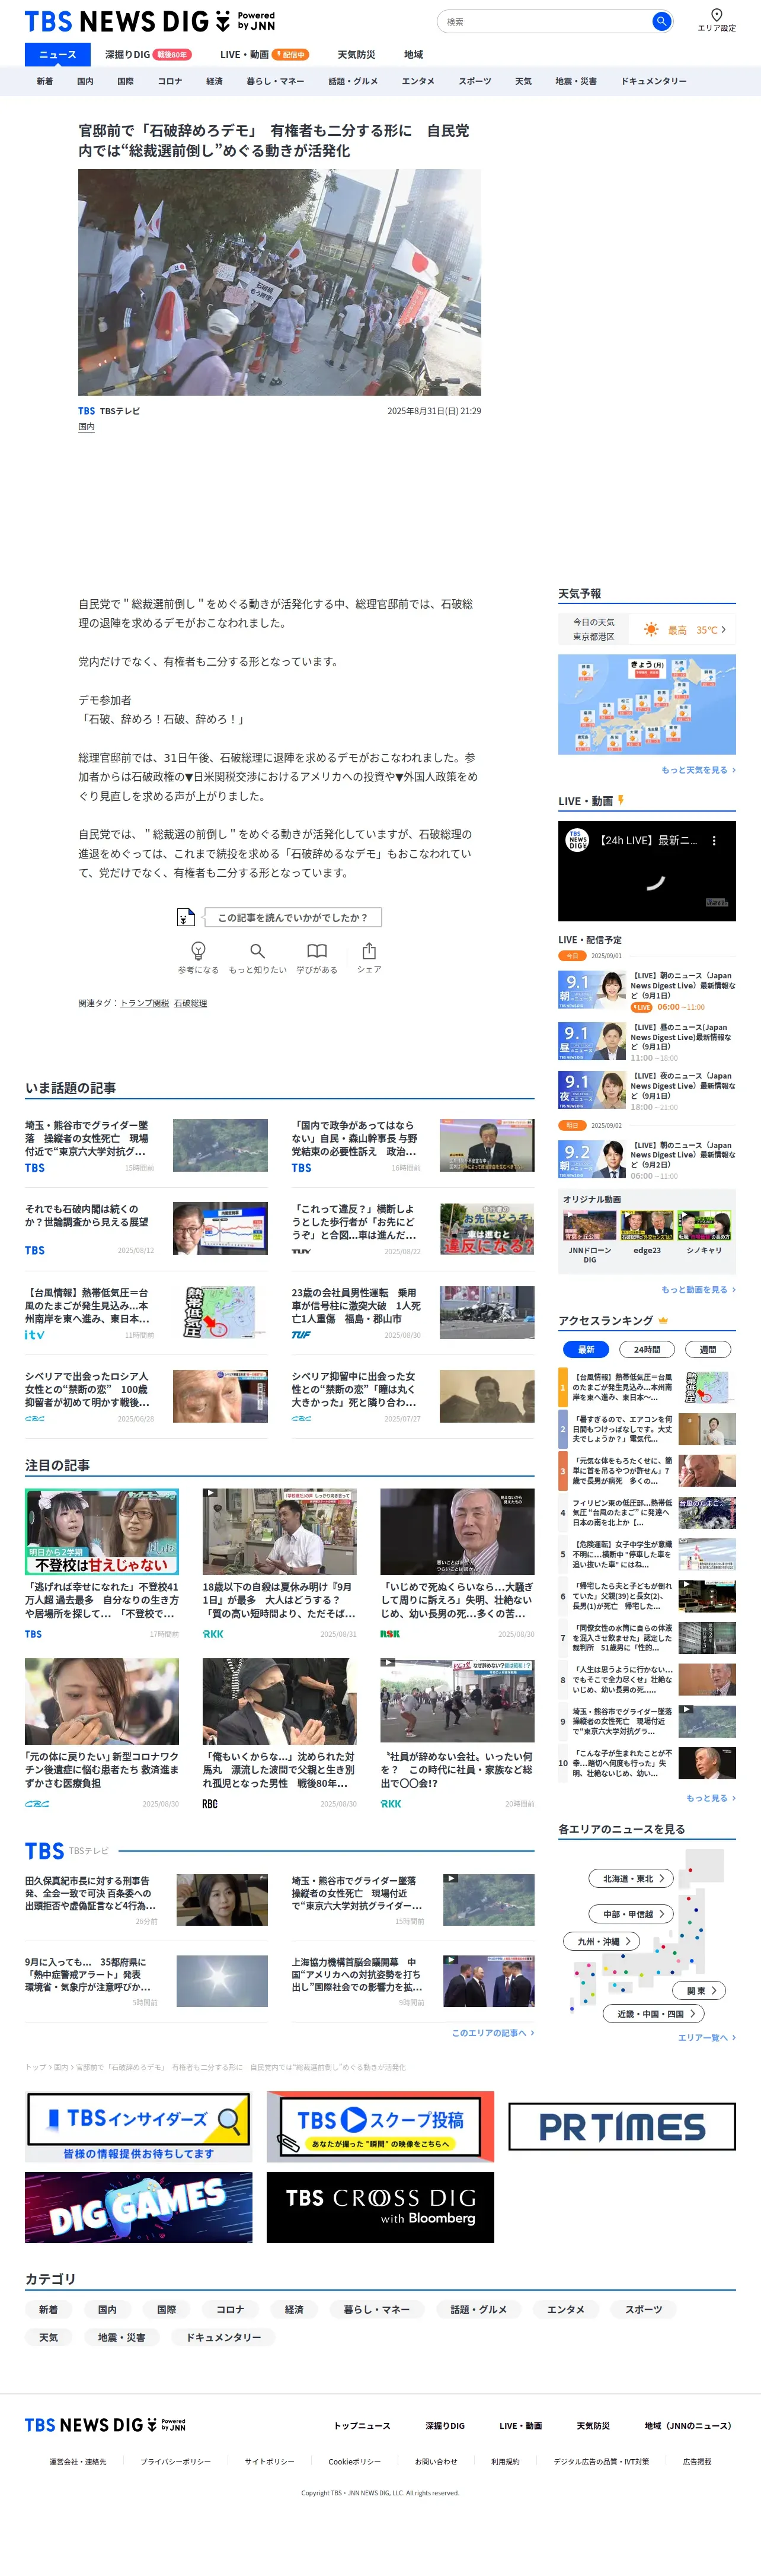Click the search input field
This screenshot has width=761, height=2576.
(545, 21)
